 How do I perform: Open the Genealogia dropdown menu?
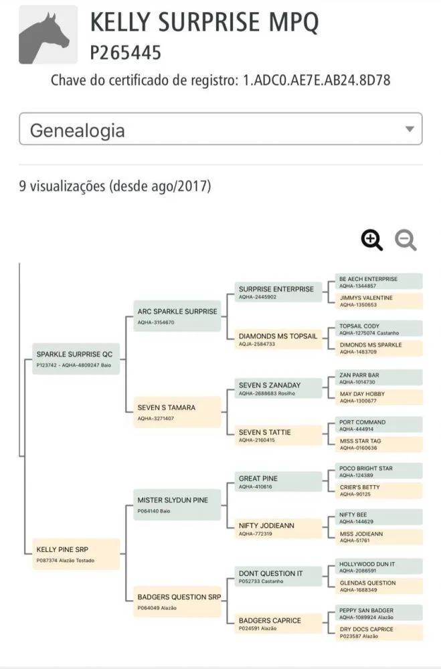pos(221,129)
